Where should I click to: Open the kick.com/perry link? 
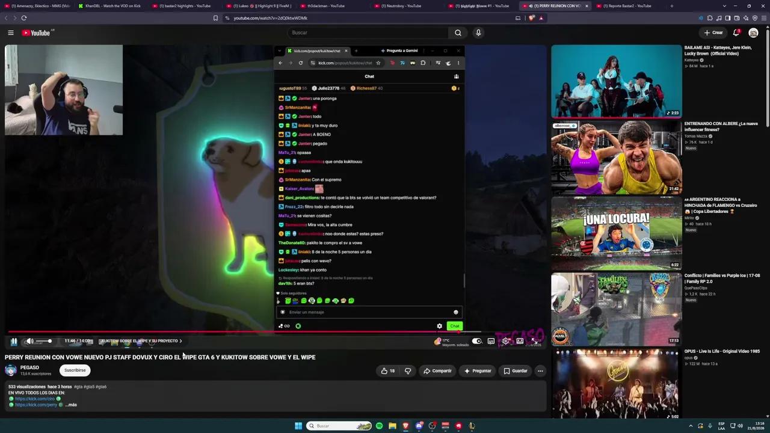coord(36,405)
